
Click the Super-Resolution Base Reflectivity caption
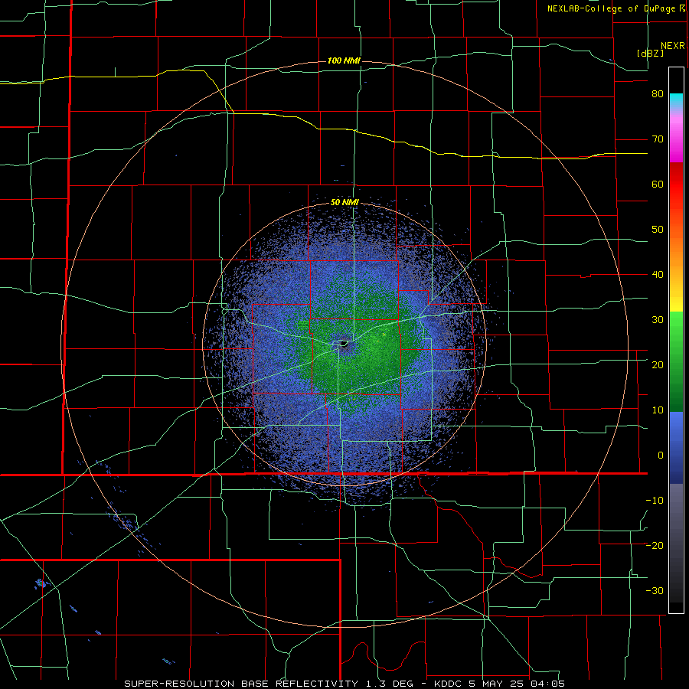pyautogui.click(x=344, y=684)
